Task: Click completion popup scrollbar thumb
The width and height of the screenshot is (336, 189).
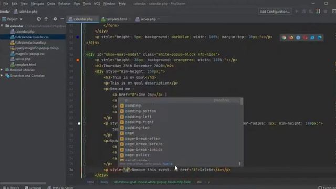Action: (x=241, y=101)
